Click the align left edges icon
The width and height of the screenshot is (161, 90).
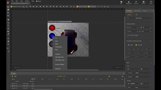(x=41, y=6)
